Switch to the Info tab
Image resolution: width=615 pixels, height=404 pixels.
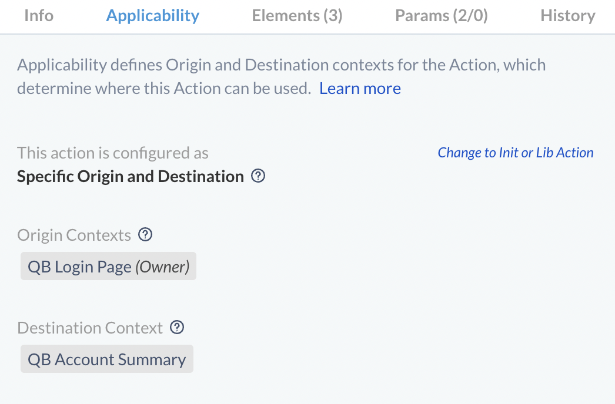[38, 16]
